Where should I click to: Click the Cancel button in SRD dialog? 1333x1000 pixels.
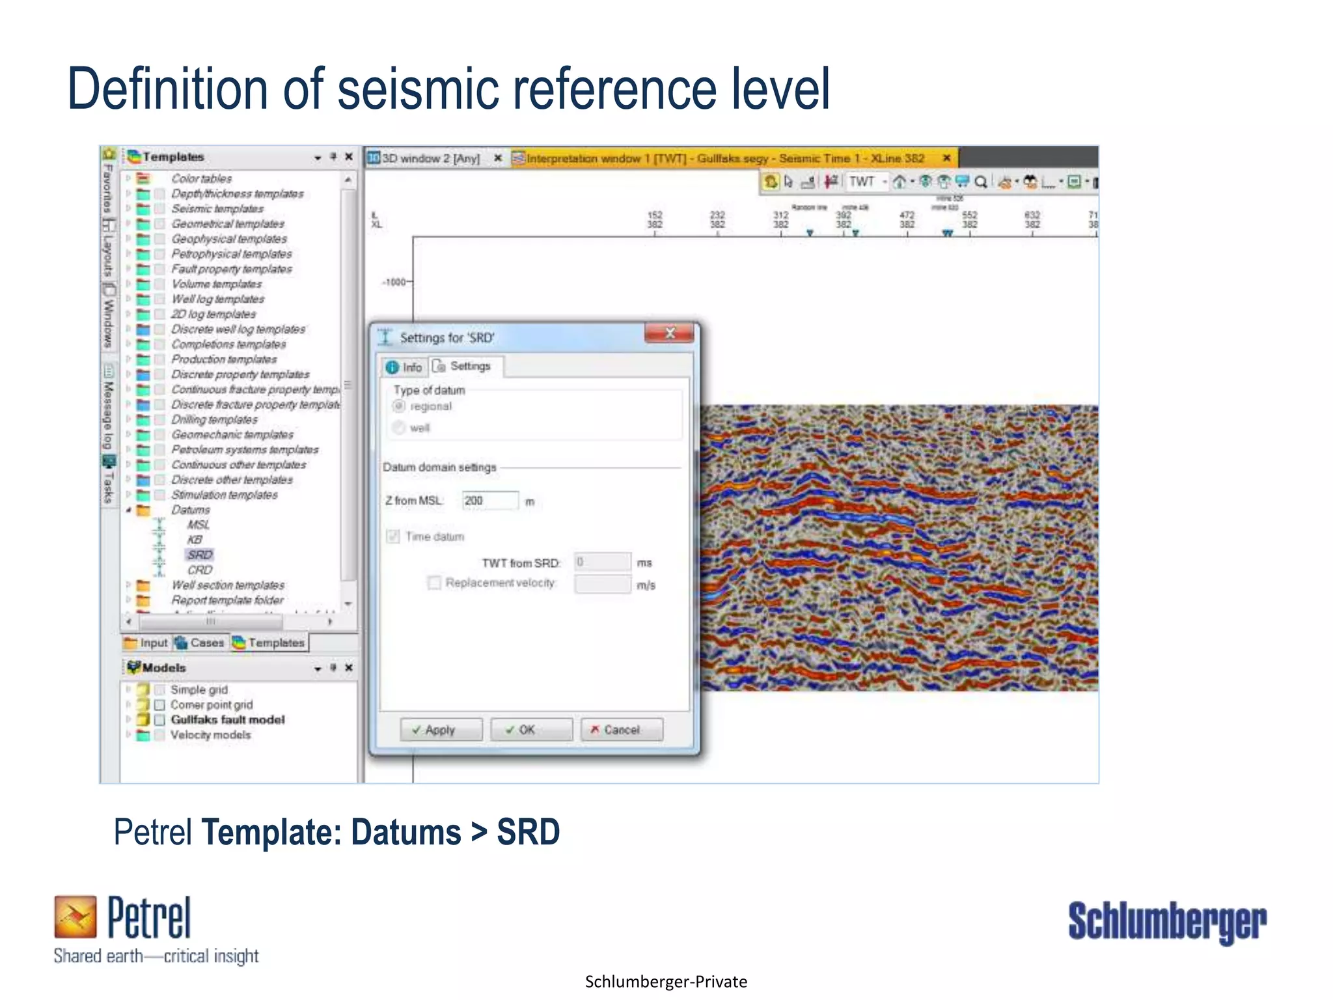coord(622,730)
